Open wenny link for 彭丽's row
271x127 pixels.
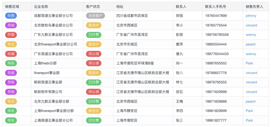coord(251,35)
